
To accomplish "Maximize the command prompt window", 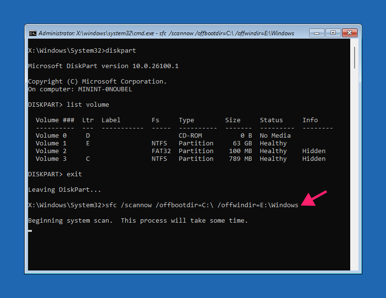I will click(333, 33).
